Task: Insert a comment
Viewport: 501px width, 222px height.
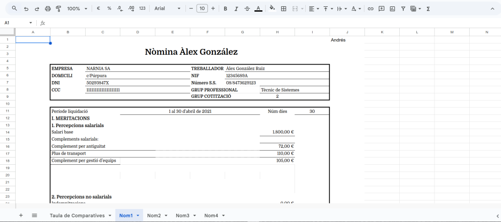Action: coord(381,9)
